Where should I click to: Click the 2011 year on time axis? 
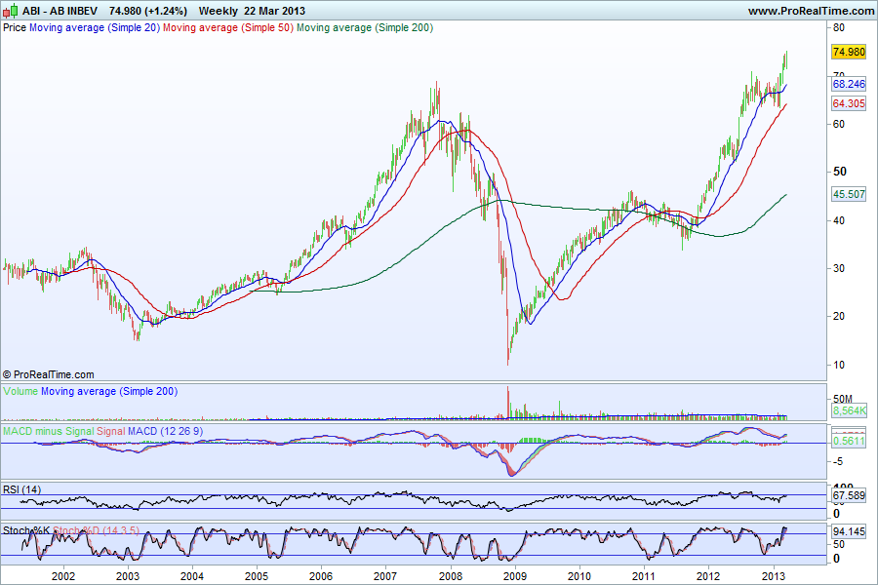(644, 576)
